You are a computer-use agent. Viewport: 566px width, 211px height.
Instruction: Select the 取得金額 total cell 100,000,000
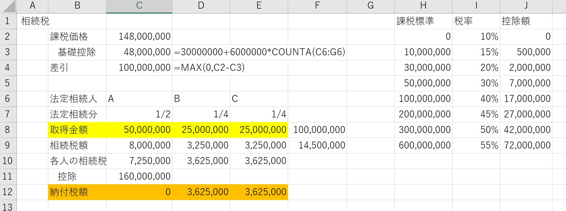click(x=317, y=130)
